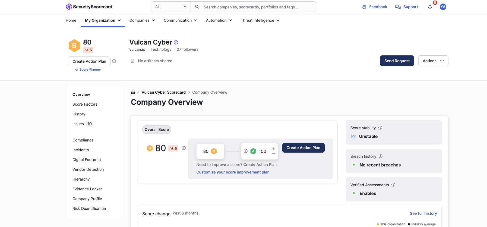This screenshot has width=487, height=227.
Task: Select the Overall Score pill
Action: [157, 130]
